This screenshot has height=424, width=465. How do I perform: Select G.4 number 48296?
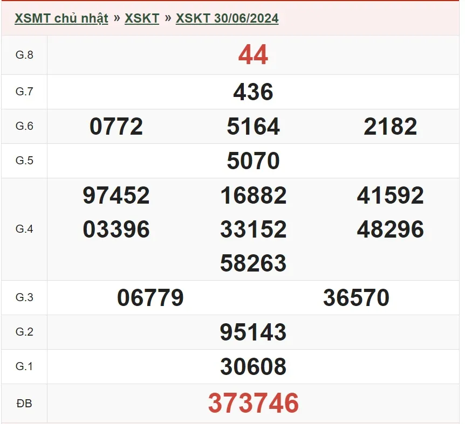coord(390,229)
